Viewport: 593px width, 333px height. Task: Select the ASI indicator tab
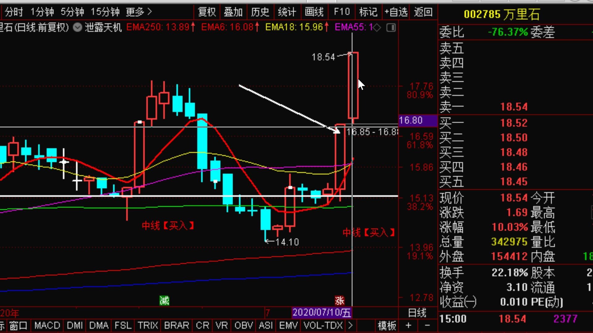coord(266,326)
